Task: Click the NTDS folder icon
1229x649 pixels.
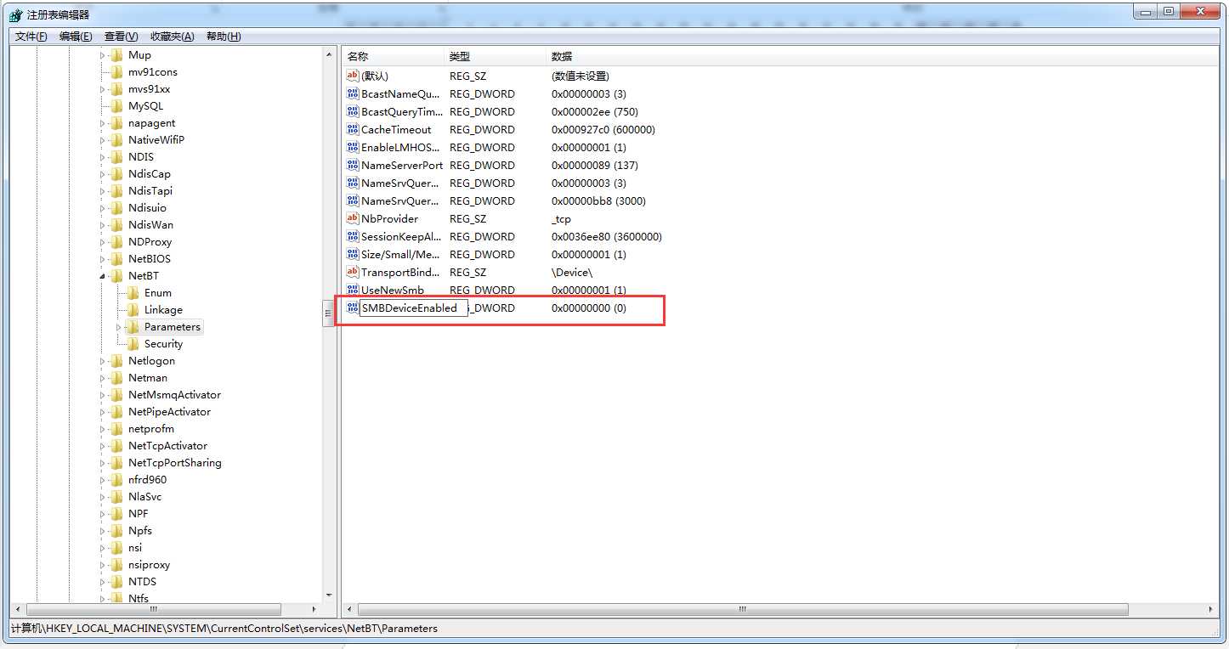Action: 116,582
